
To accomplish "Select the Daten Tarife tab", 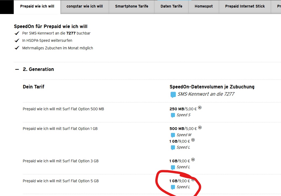I will pos(171,6).
